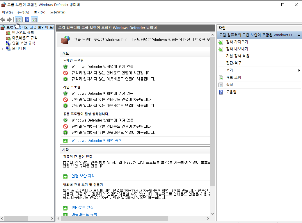Open the 동작(A) menu
Image resolution: width=302 pixels, height=223 pixels.
[23, 12]
